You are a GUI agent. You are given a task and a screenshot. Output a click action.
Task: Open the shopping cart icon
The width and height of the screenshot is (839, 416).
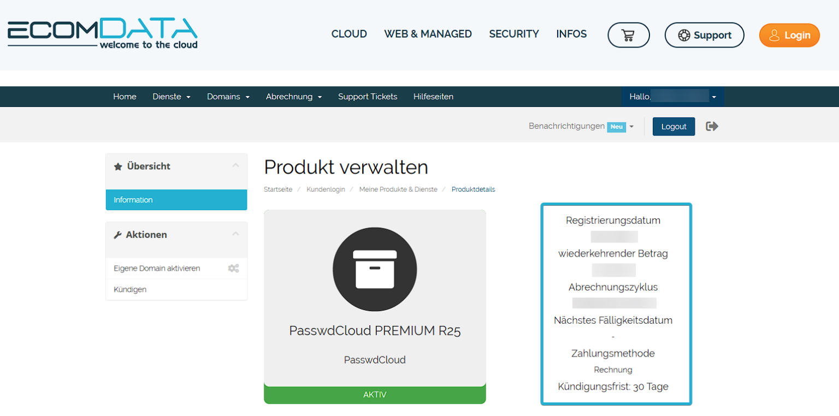[x=628, y=34]
